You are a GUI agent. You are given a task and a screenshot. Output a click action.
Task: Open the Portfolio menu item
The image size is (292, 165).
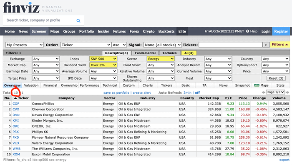87,31
